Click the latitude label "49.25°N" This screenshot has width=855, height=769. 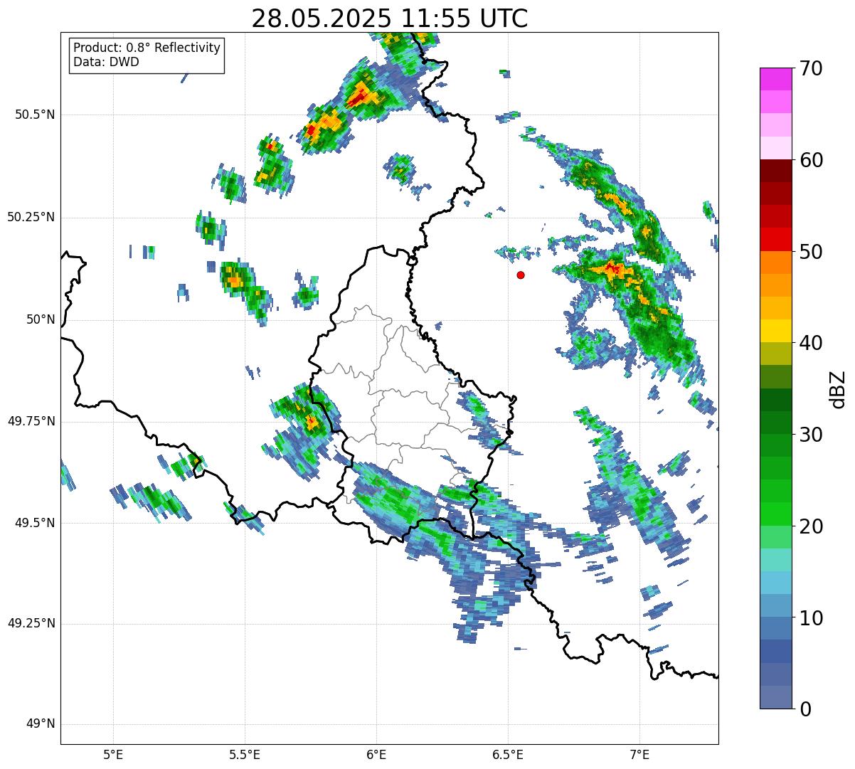coord(31,624)
